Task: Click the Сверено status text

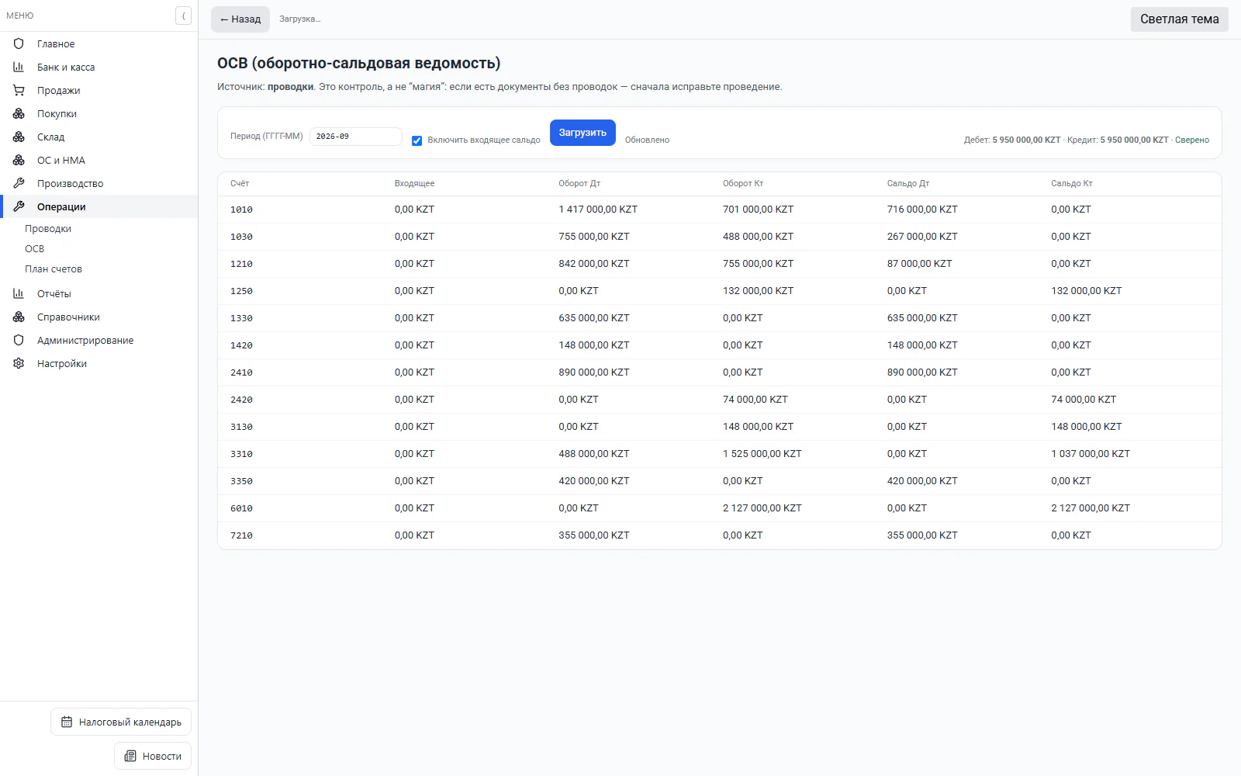Action: pyautogui.click(x=1192, y=140)
